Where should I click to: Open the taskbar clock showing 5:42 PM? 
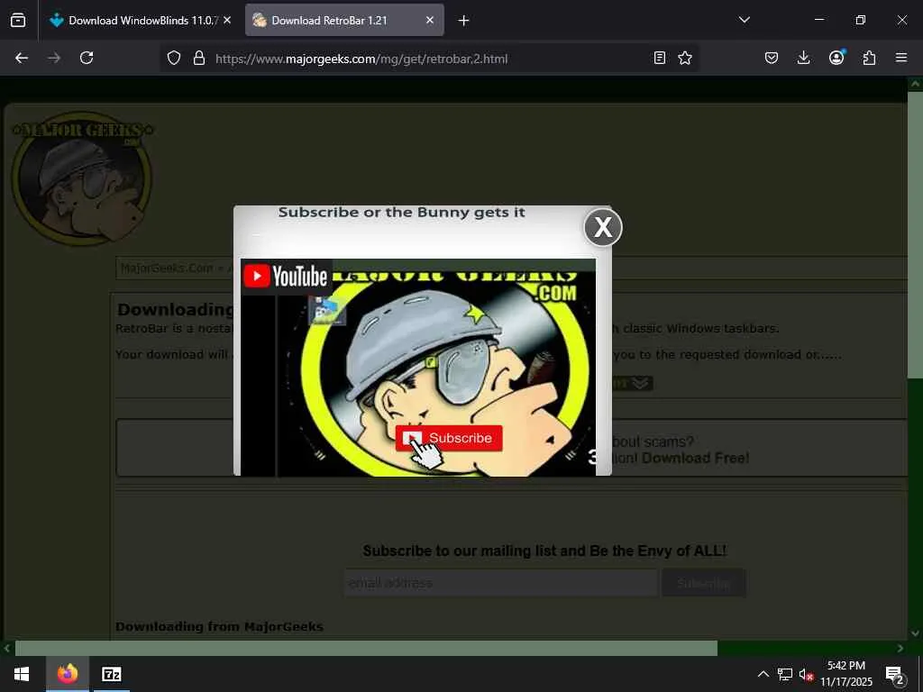coord(846,674)
